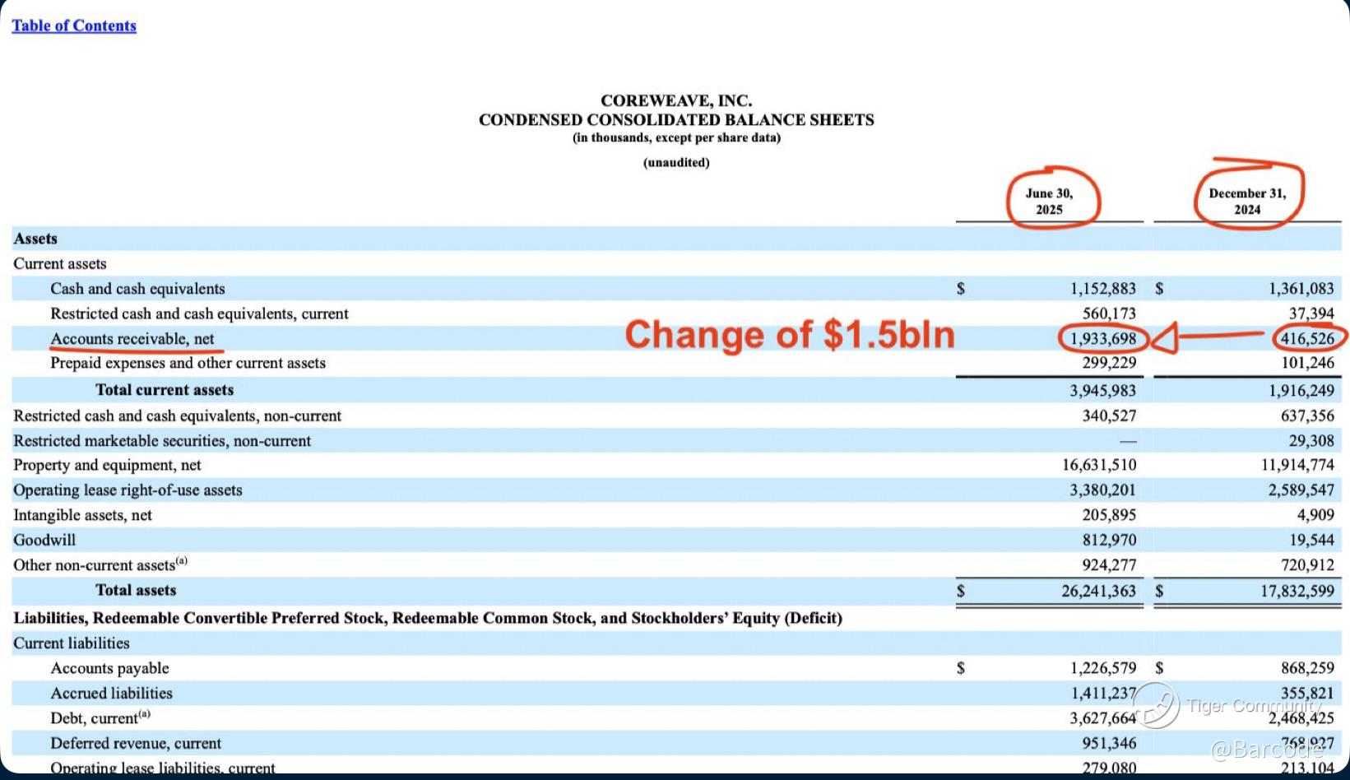Select the total assets value "26,241,363"

pos(1099,592)
